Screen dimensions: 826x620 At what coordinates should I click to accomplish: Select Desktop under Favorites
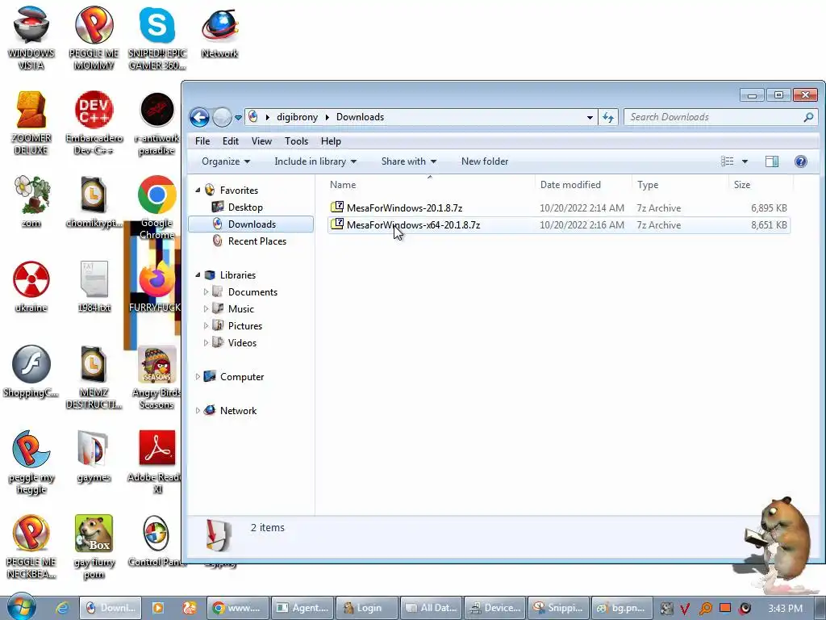(245, 207)
